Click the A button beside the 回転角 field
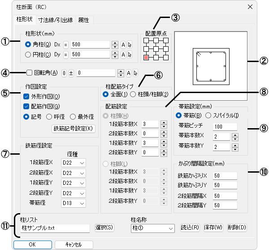The width and height of the screenshot is (269, 250). point(128,73)
